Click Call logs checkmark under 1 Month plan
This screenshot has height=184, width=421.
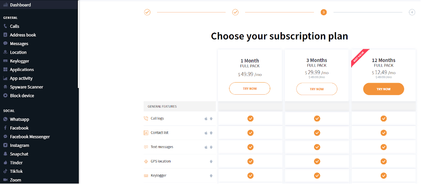(250, 118)
